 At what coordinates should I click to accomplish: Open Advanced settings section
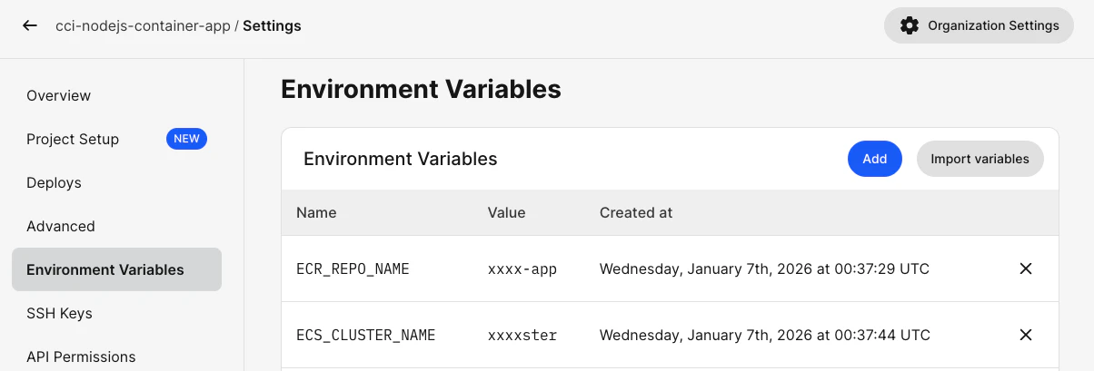61,226
